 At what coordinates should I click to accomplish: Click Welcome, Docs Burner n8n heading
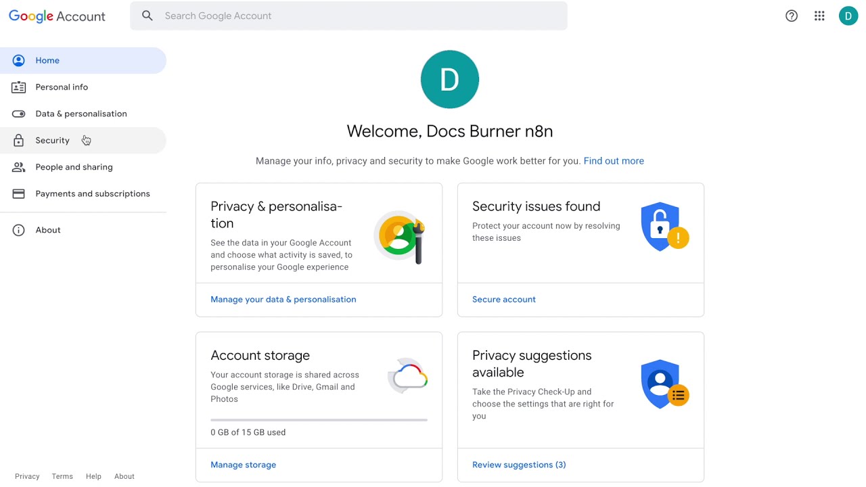pyautogui.click(x=450, y=131)
